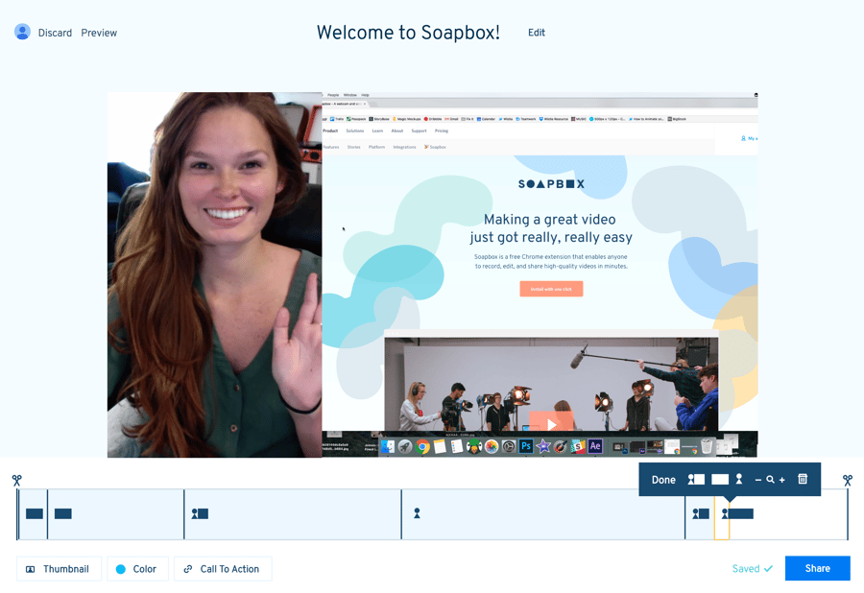Choose camera-only layout in segment toolbar
The height and width of the screenshot is (593, 864).
739,479
